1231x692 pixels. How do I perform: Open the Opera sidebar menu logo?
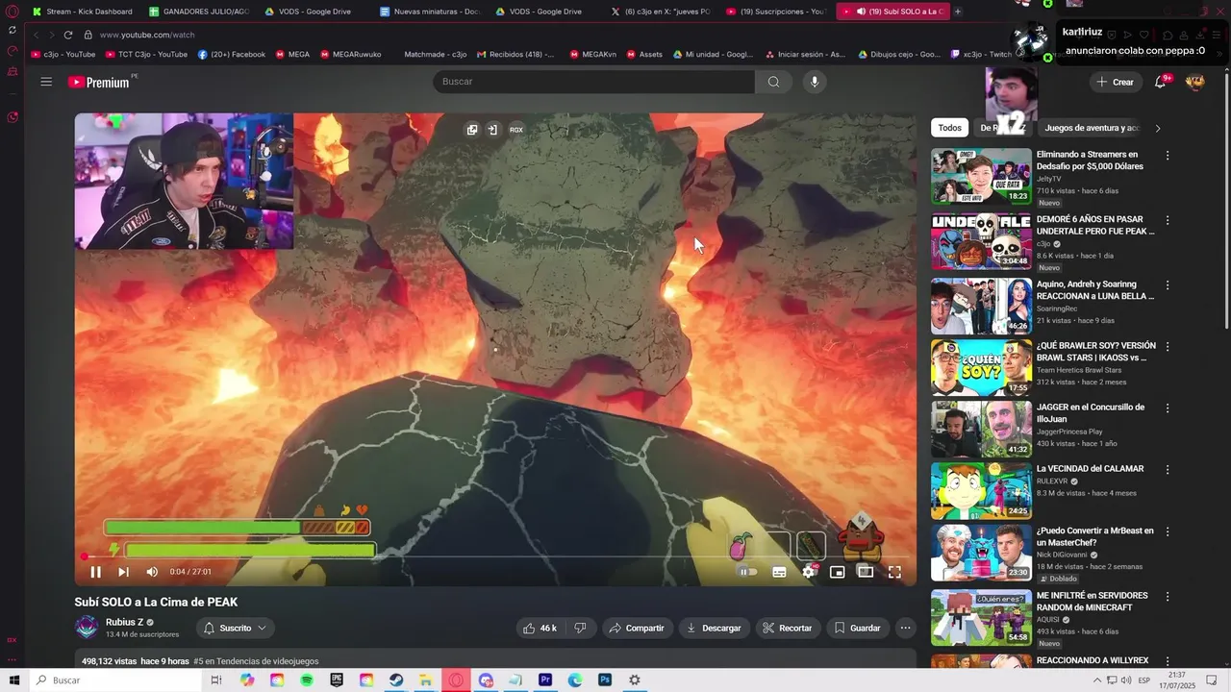(x=13, y=12)
